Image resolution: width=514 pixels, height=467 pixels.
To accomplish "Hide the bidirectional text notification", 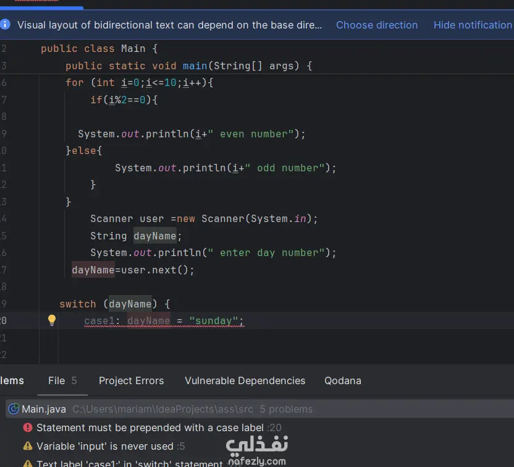I will [x=473, y=25].
